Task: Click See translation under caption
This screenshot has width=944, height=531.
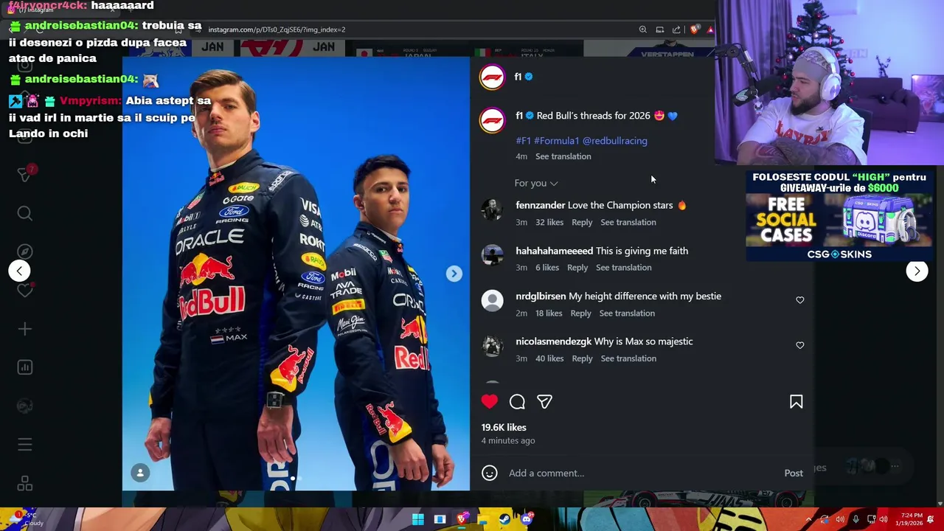Action: [x=563, y=156]
